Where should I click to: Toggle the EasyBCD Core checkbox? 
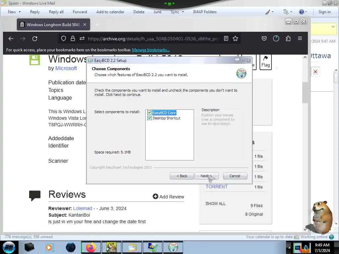[149, 113]
